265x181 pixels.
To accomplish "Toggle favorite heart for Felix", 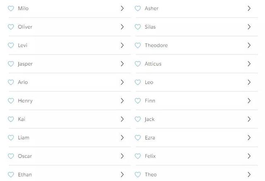I will (x=137, y=156).
